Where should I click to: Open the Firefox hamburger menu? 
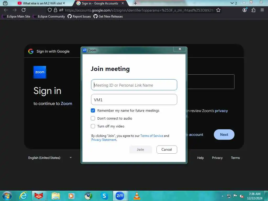(x=262, y=10)
